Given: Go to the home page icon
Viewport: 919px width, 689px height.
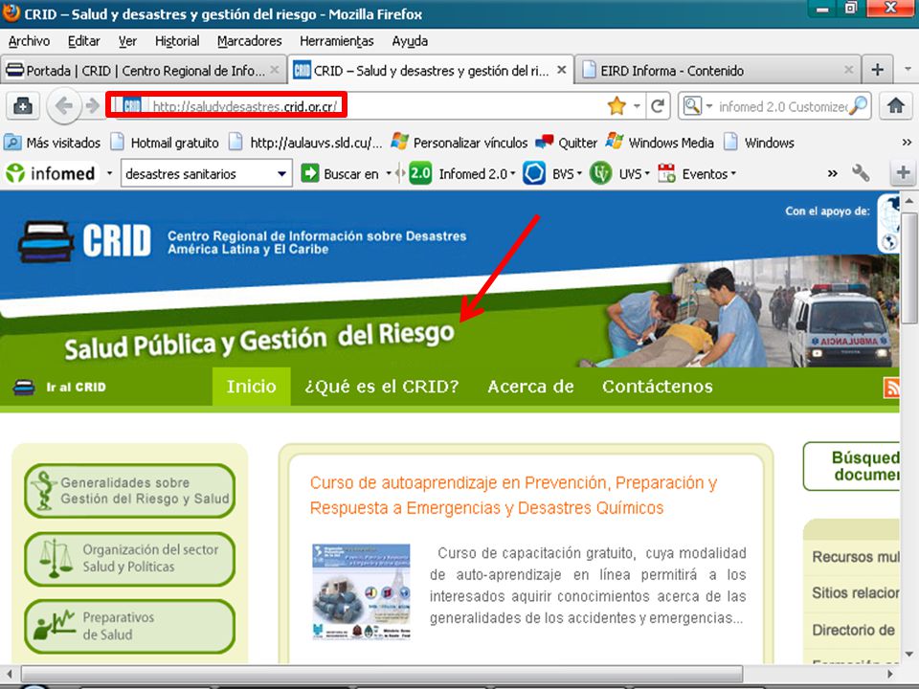Looking at the screenshot, I should pos(896,106).
